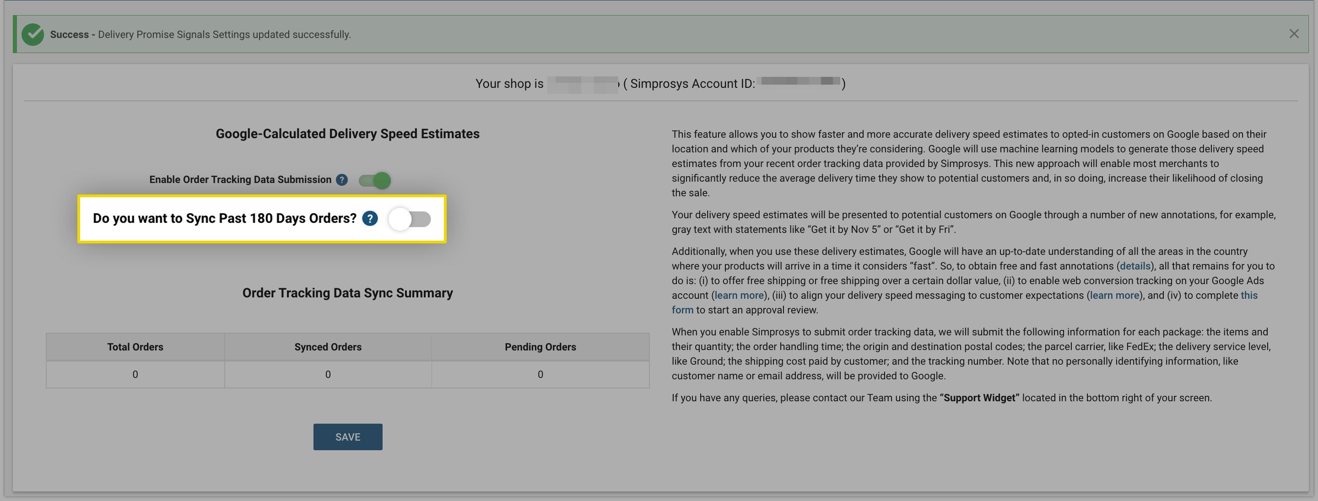Save the delivery settings
The width and height of the screenshot is (1318, 501).
(348, 437)
